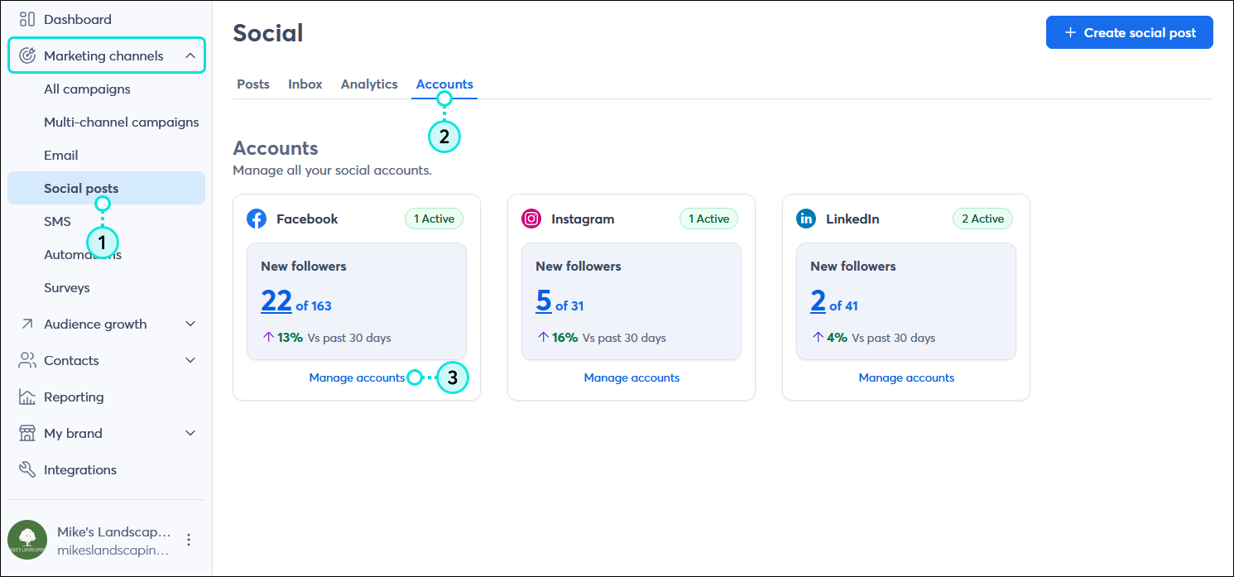
Task: Open the SMS channel
Action: 57,221
